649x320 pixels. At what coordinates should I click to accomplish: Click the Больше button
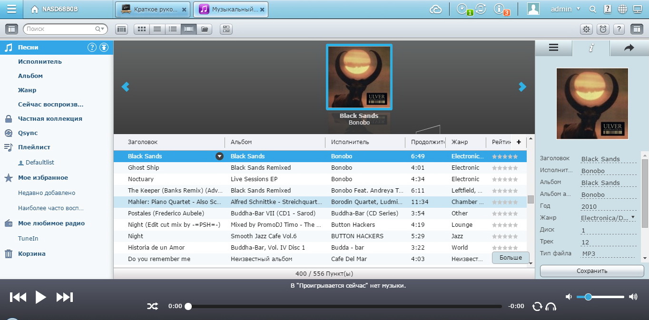[511, 258]
